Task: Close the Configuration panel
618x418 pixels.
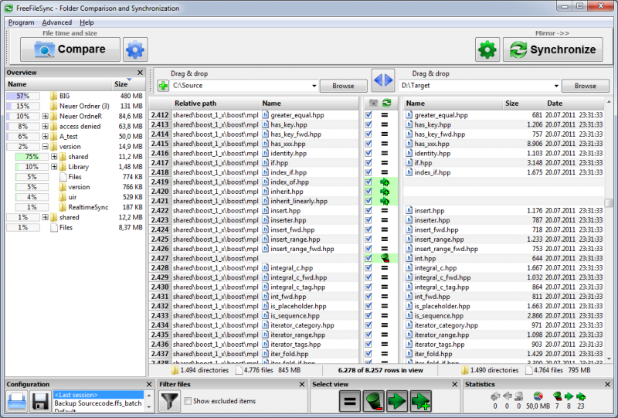Action: pos(149,384)
